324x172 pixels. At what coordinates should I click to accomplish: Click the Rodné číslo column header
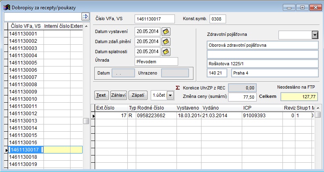tap(156, 108)
